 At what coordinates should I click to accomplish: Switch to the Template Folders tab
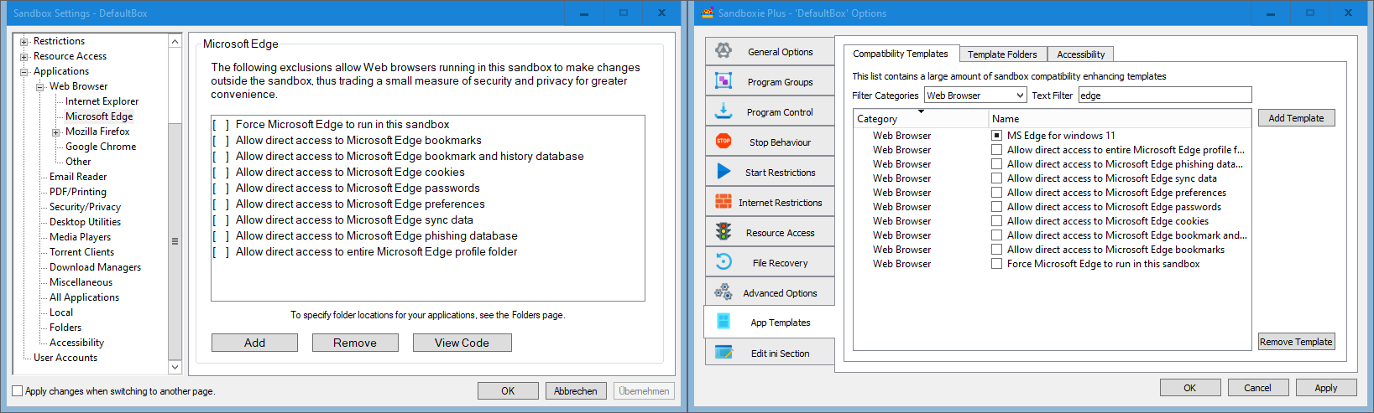click(x=1001, y=54)
